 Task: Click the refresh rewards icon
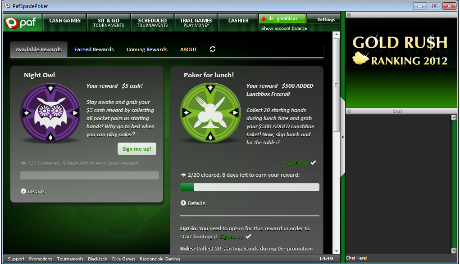(213, 49)
